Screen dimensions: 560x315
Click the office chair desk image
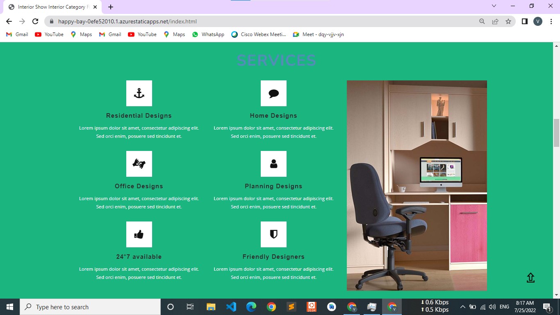(x=417, y=185)
